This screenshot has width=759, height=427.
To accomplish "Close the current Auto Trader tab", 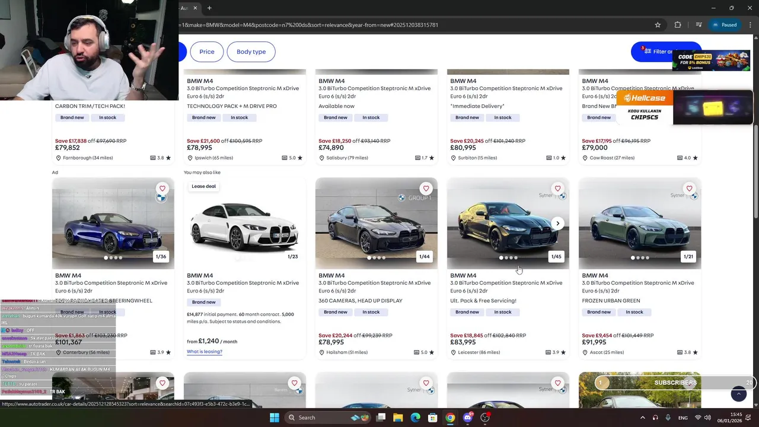I will point(195,8).
